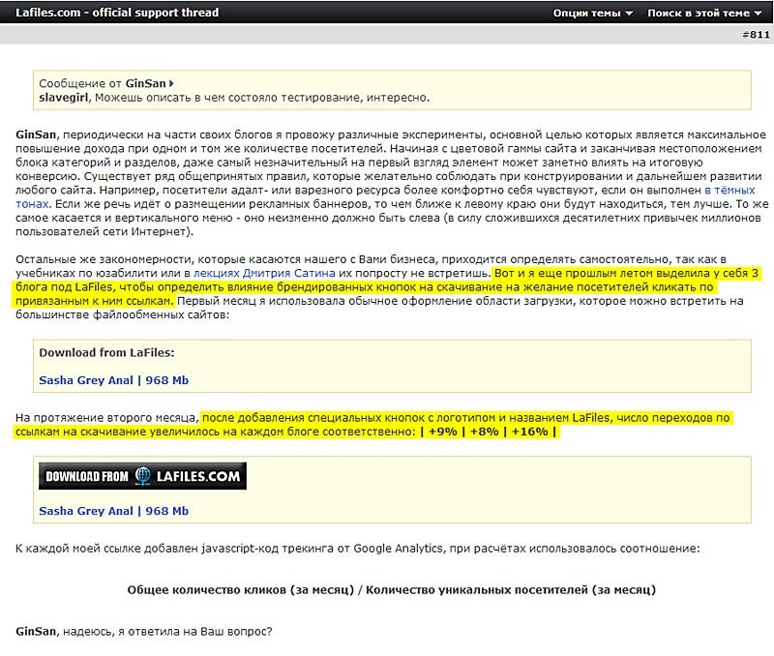Click the globe logo in LaFiles banner
This screenshot has width=774, height=656.
(x=142, y=476)
